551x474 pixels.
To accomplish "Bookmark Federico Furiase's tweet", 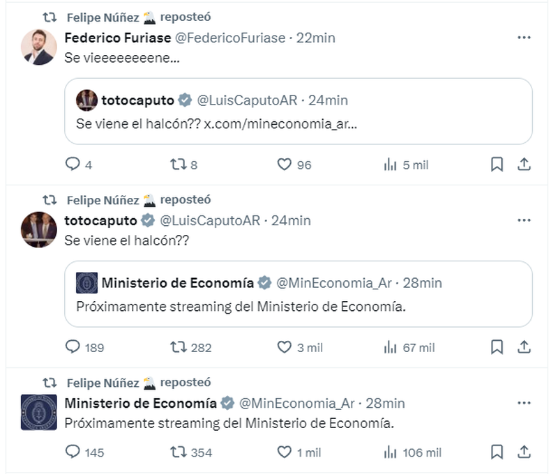I will [497, 165].
